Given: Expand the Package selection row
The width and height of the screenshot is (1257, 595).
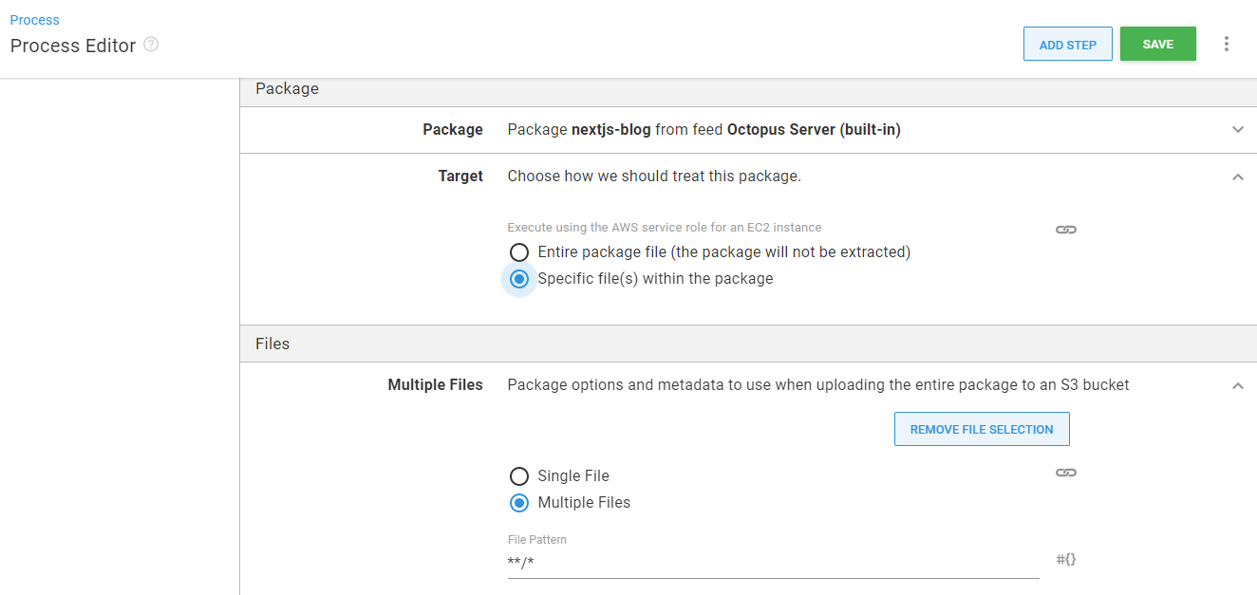Looking at the screenshot, I should 1237,129.
